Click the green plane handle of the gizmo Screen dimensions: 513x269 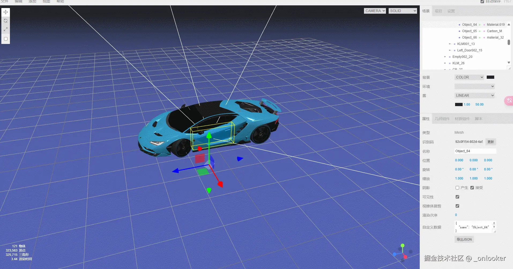pyautogui.click(x=203, y=171)
